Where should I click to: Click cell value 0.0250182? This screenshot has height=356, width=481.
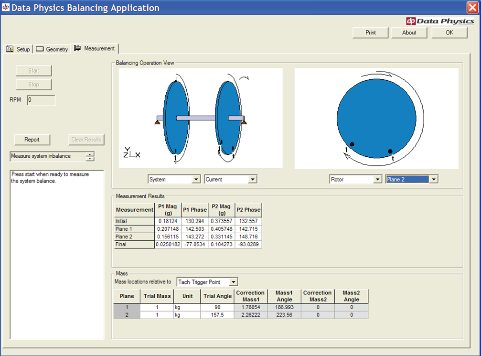168,244
